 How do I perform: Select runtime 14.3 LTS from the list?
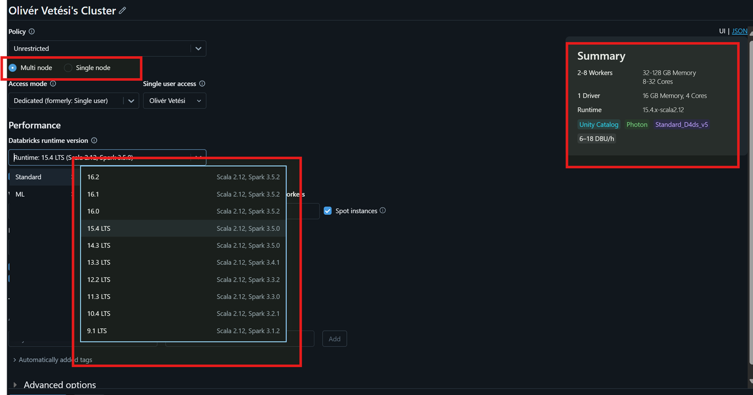pyautogui.click(x=183, y=246)
